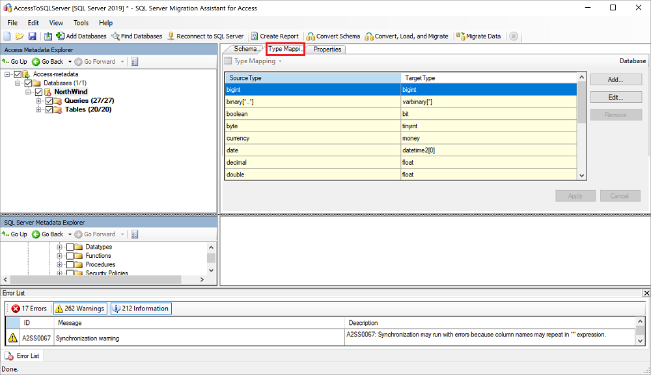
Task: Click the Edit... mapping button
Action: click(615, 96)
